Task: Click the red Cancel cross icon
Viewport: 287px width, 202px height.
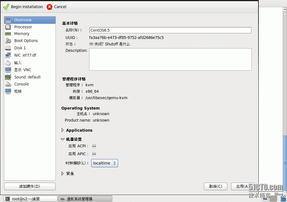Action: click(x=49, y=7)
